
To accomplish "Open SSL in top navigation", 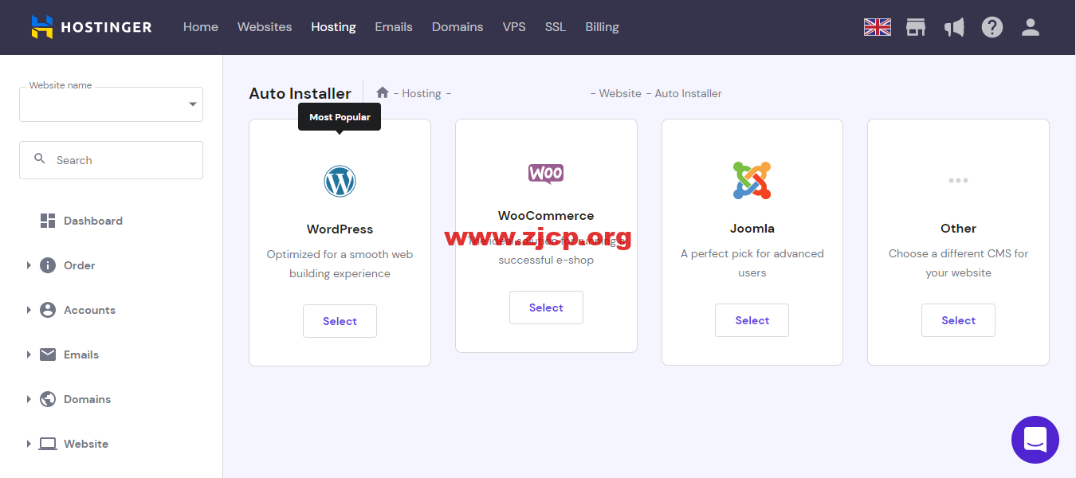I will 556,27.
